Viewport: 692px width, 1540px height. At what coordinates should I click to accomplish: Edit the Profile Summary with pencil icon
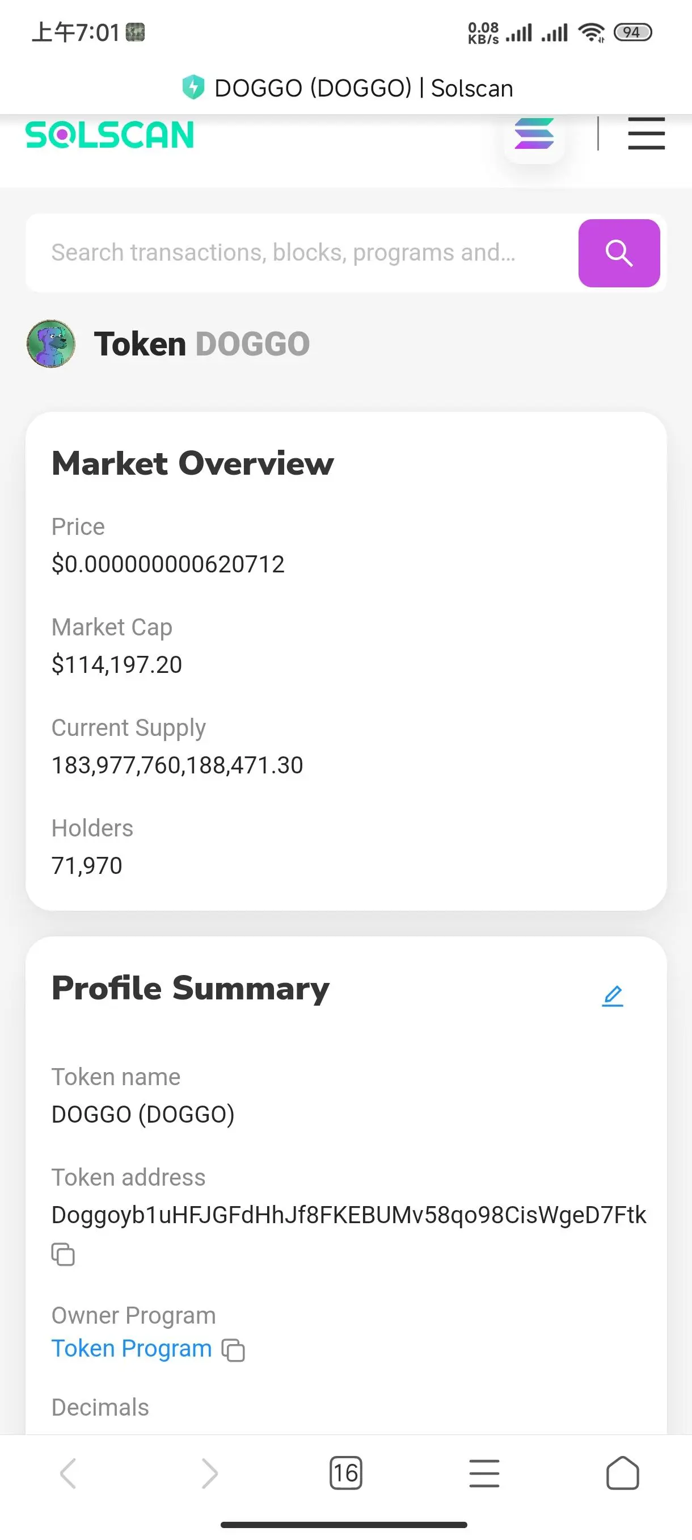click(613, 995)
